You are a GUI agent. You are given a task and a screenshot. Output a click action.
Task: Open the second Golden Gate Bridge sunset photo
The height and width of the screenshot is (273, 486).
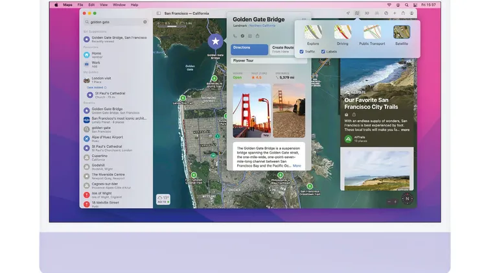point(289,111)
